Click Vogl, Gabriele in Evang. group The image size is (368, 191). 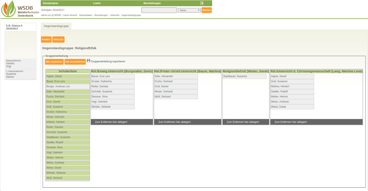pos(113,102)
